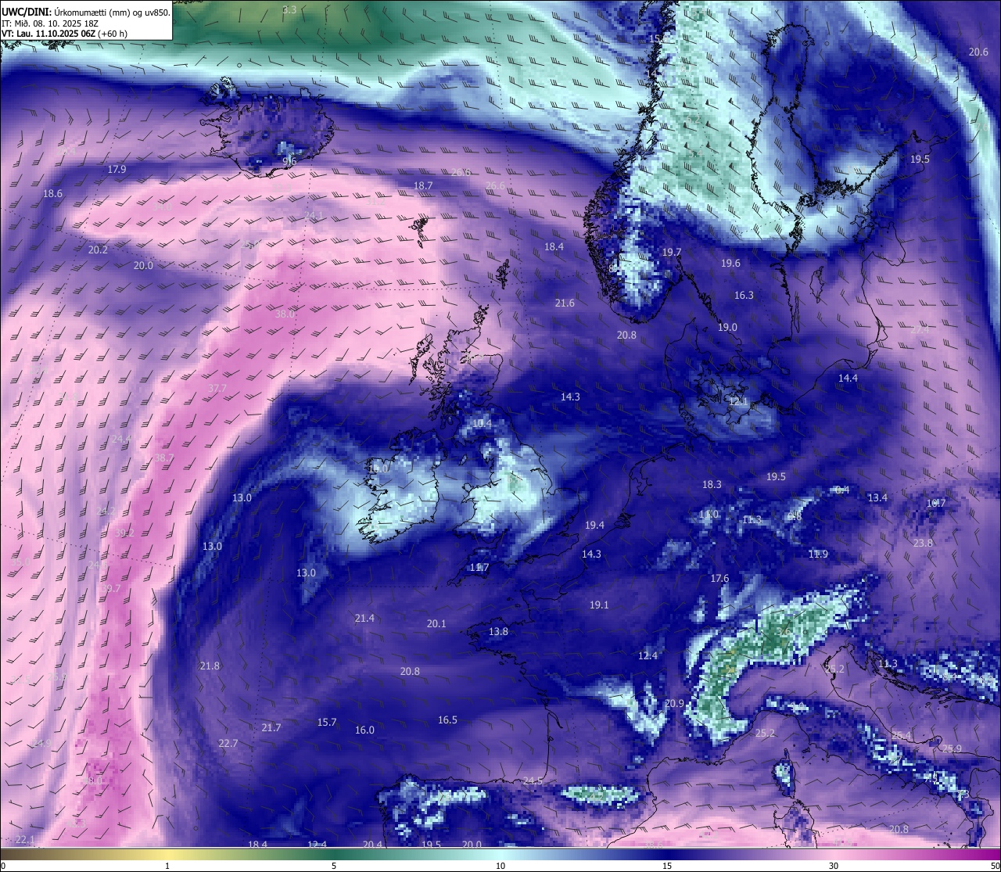The height and width of the screenshot is (872, 1001).
Task: Click the 21.6 value label
Action: (x=565, y=303)
